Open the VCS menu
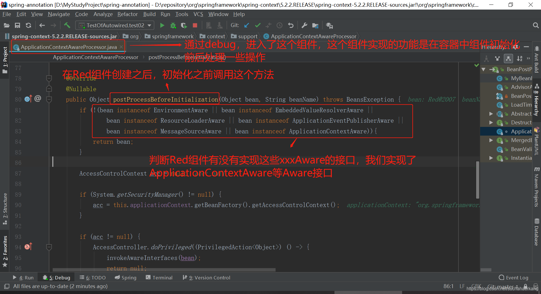 pyautogui.click(x=198, y=14)
